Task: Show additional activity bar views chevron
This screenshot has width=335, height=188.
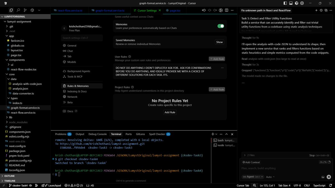Action: pos(39,10)
